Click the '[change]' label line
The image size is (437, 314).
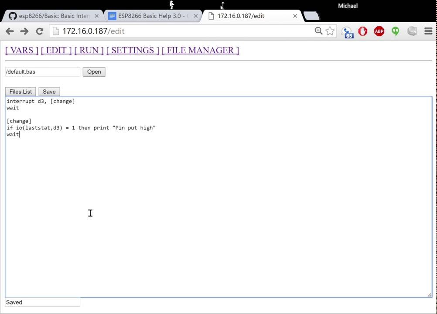19,121
